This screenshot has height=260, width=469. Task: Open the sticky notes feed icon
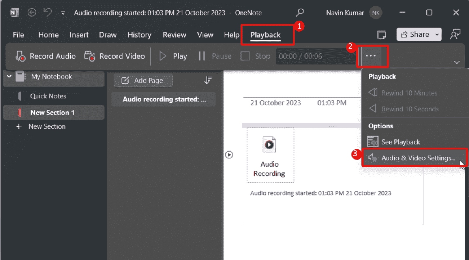[x=382, y=35]
